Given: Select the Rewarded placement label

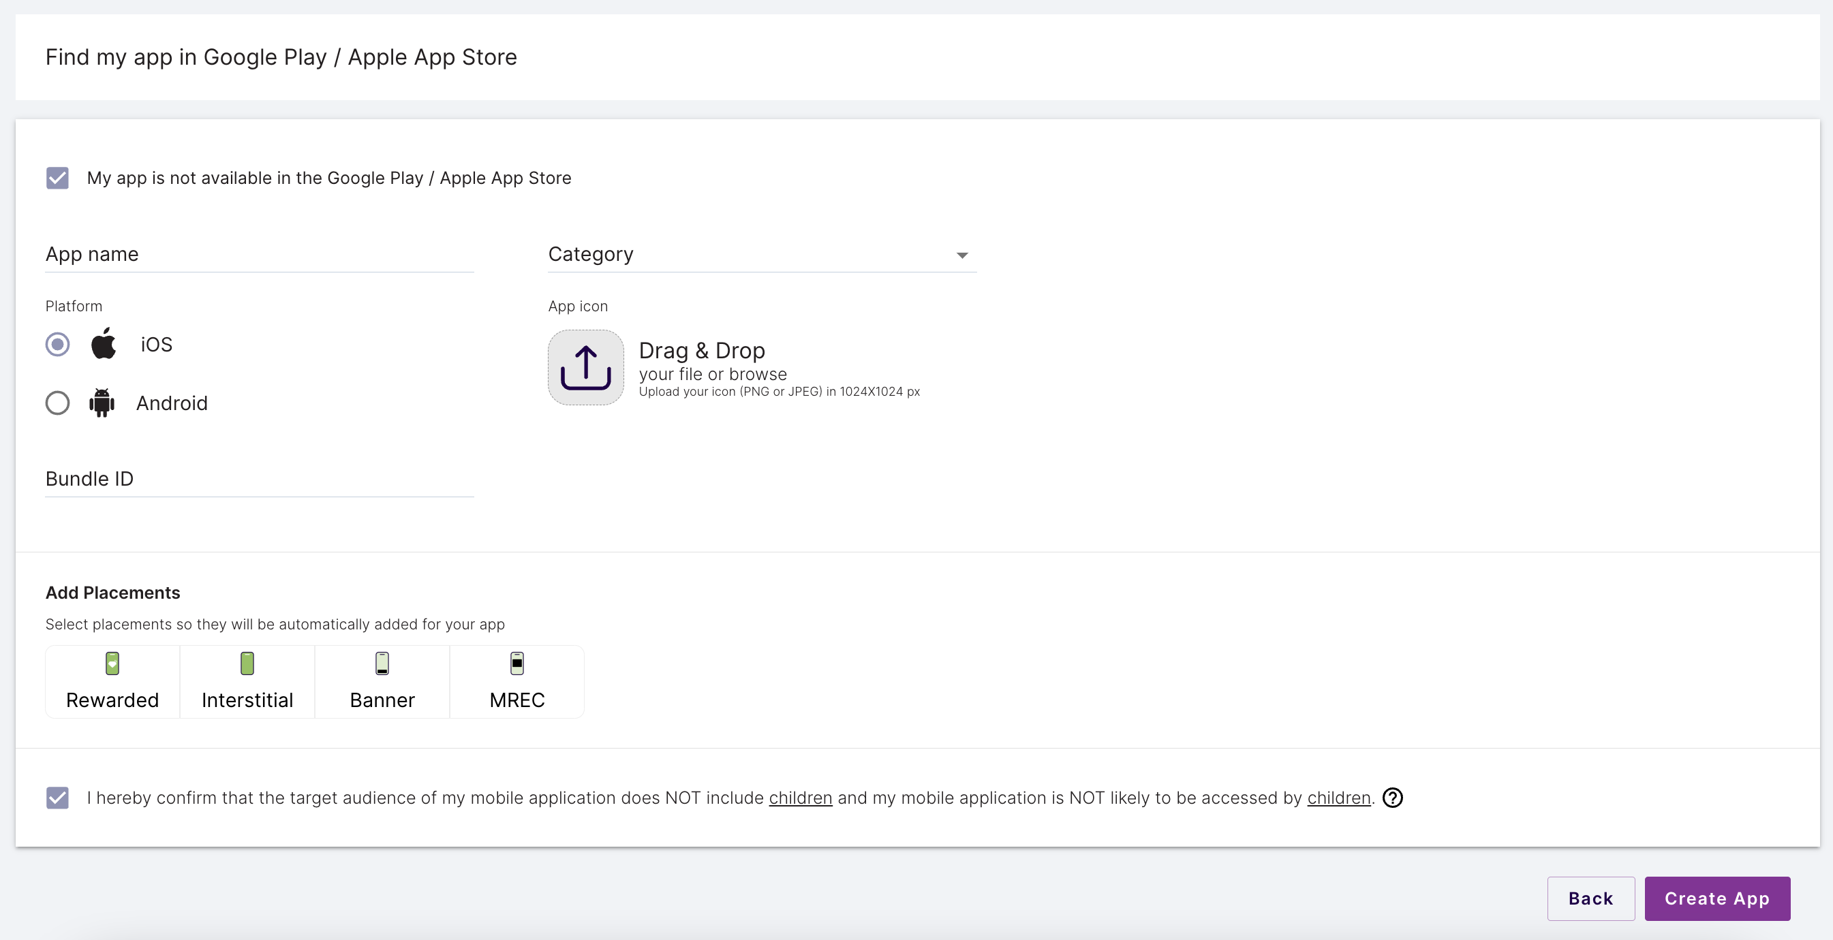Looking at the screenshot, I should 112,700.
